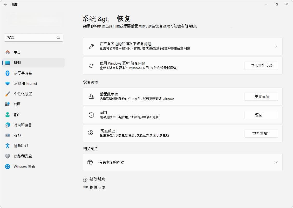Click the power gear icon beside 高级启动
Image resolution: width=293 pixels, height=208 pixels.
coord(91,133)
